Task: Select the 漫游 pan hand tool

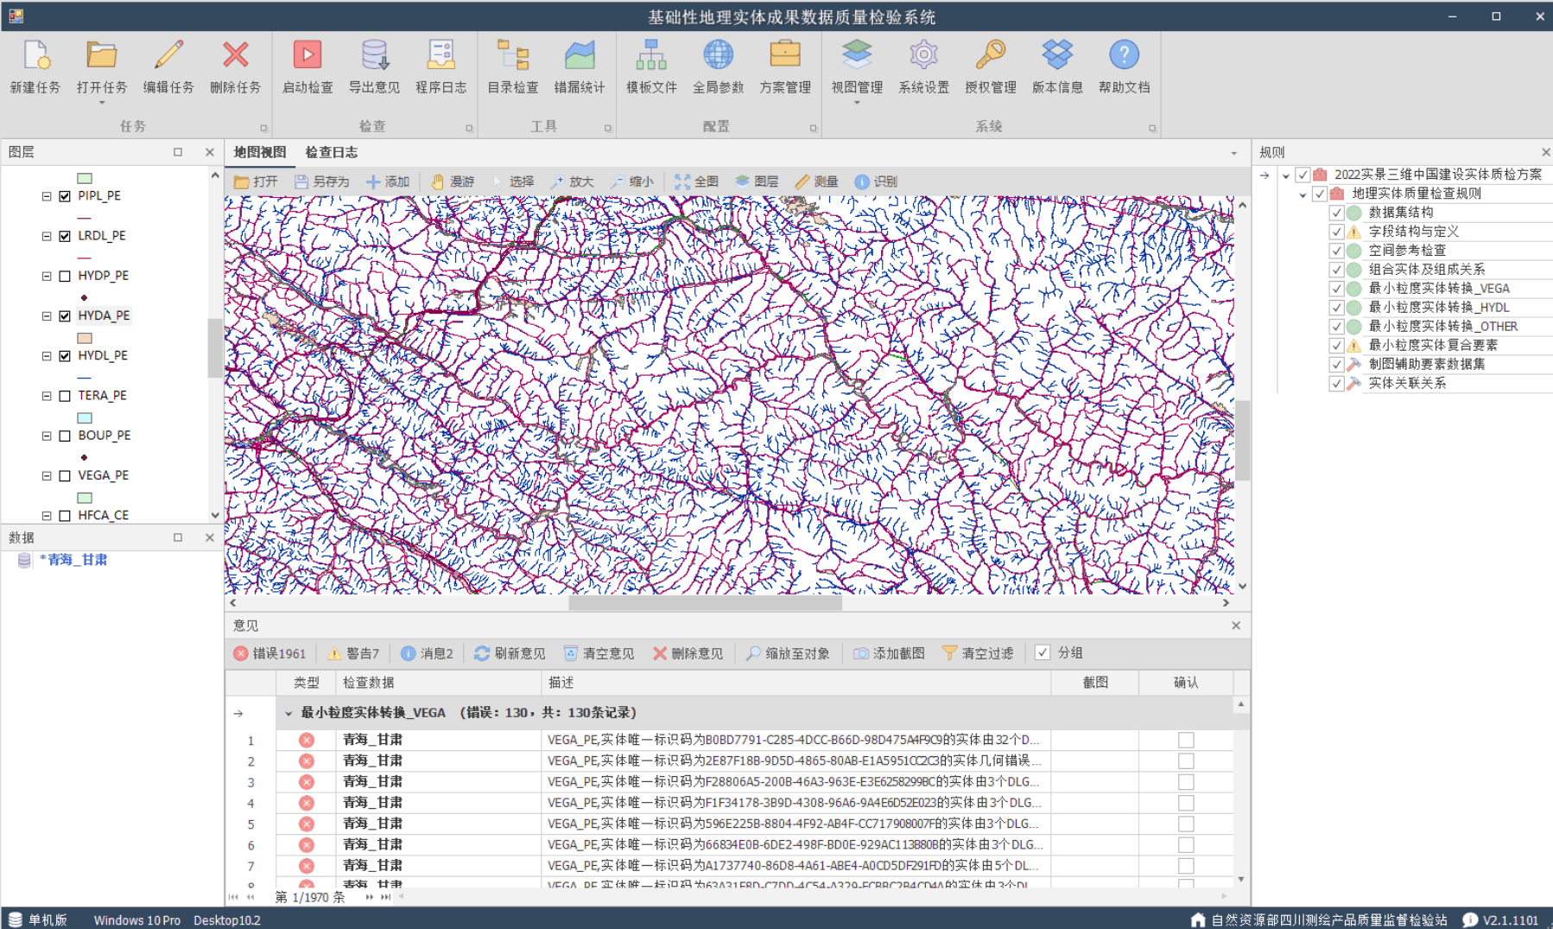Action: 453,181
